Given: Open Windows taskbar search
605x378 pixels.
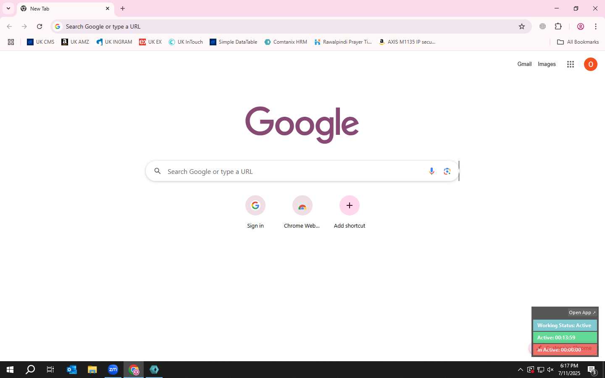Looking at the screenshot, I should click(30, 370).
